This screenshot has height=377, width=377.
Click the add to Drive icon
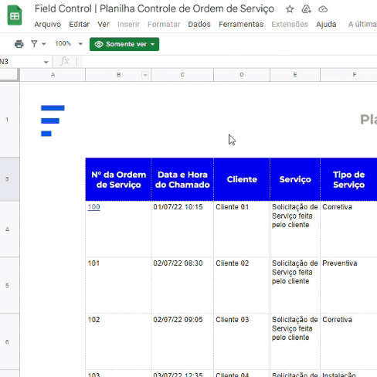coord(306,9)
